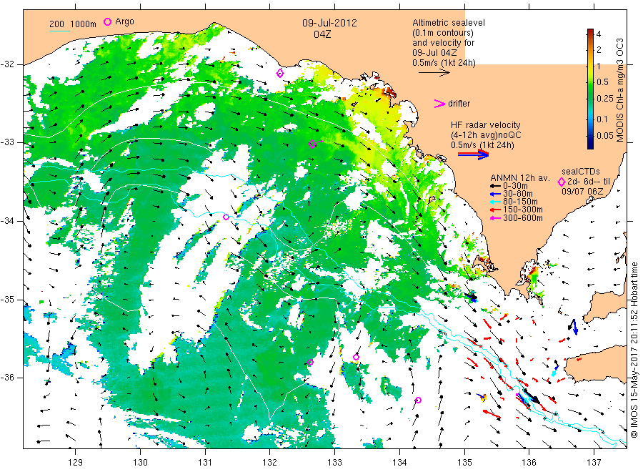Select the magenta 300-600m ANMN arrow
This screenshot has height=472, width=643.
(495, 218)
